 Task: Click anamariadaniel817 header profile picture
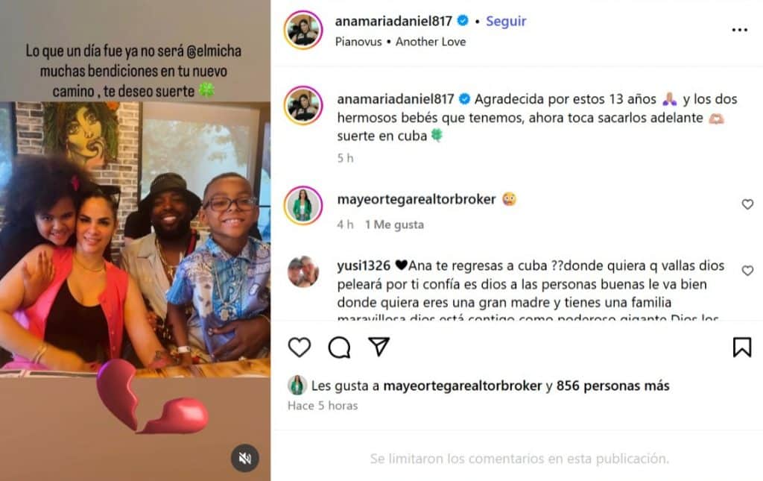tap(303, 30)
